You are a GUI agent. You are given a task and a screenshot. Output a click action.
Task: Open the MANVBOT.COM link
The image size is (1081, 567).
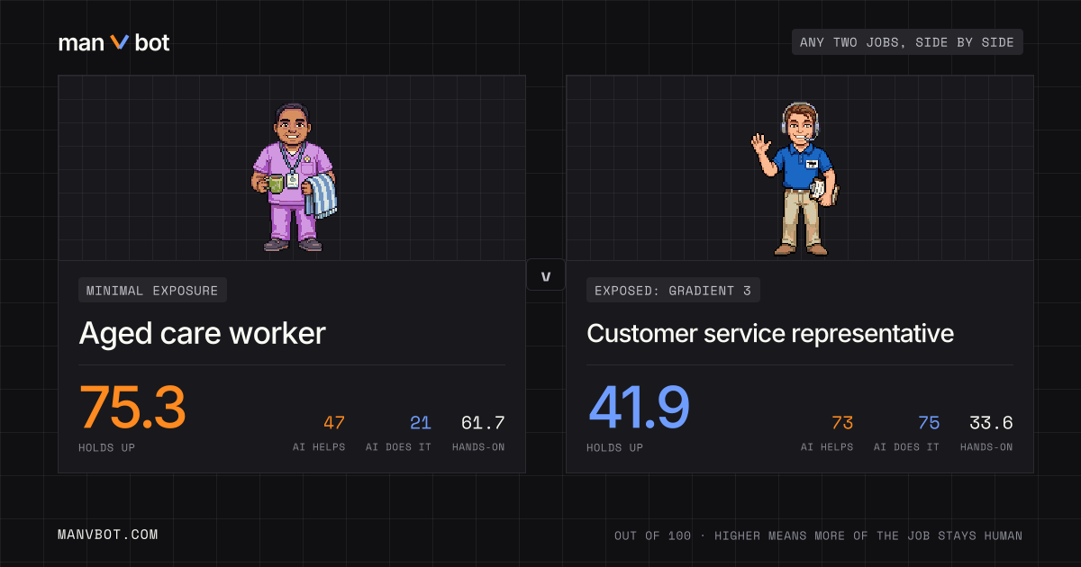click(108, 535)
